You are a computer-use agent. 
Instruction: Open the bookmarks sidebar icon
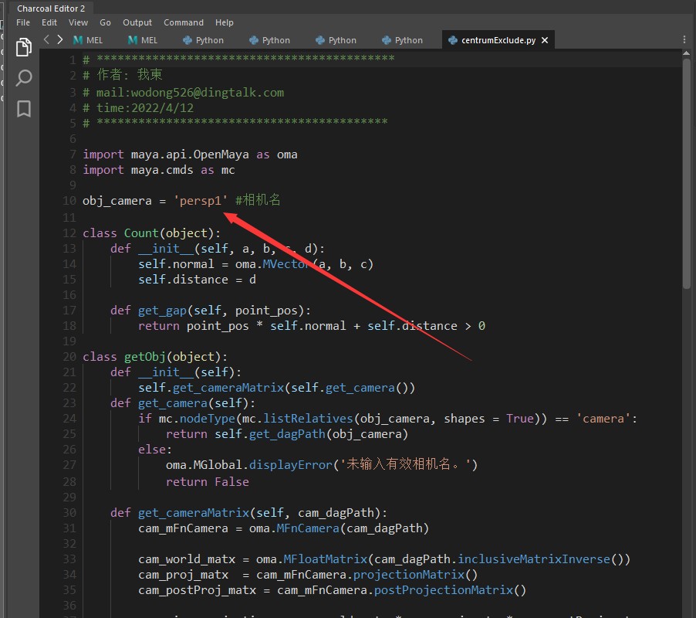(24, 109)
